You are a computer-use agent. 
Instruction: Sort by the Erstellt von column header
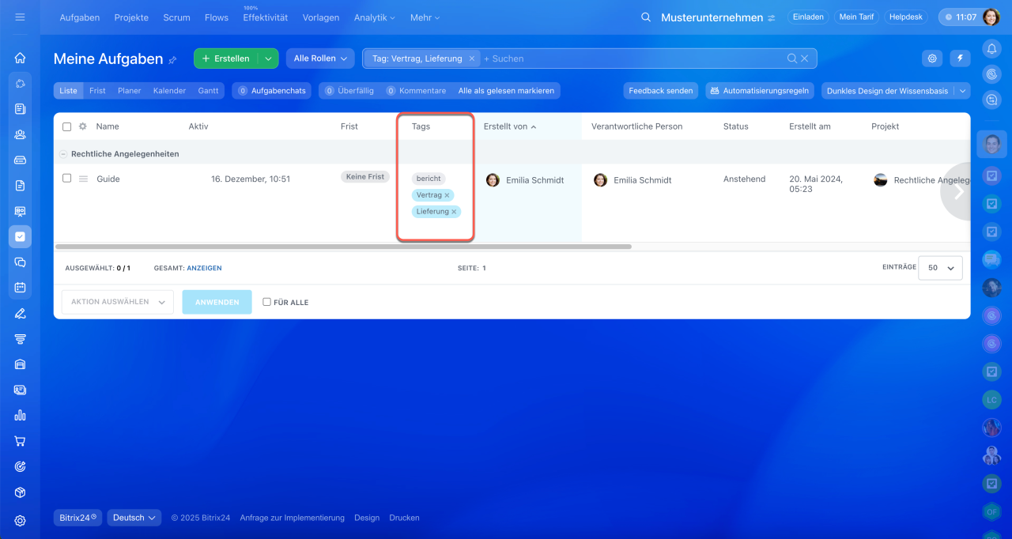(510, 126)
